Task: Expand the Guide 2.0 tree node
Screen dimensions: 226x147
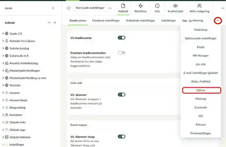Action: tap(3, 34)
